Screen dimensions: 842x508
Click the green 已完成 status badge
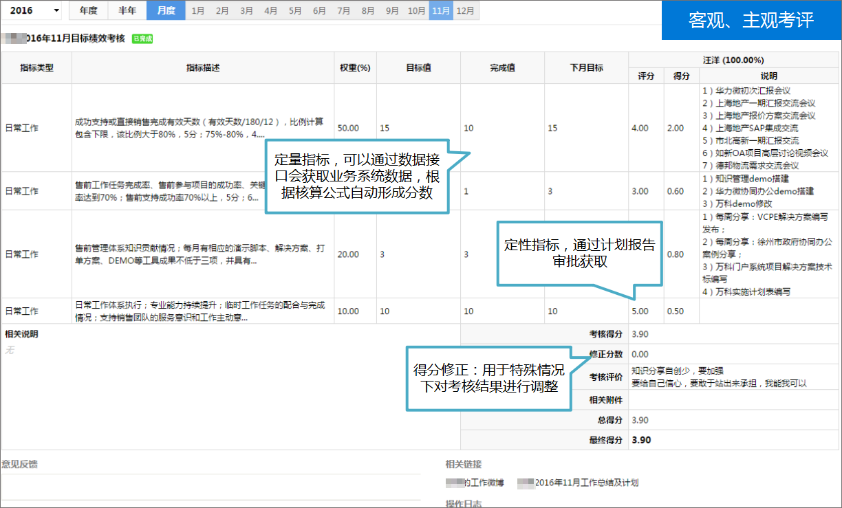coord(142,39)
